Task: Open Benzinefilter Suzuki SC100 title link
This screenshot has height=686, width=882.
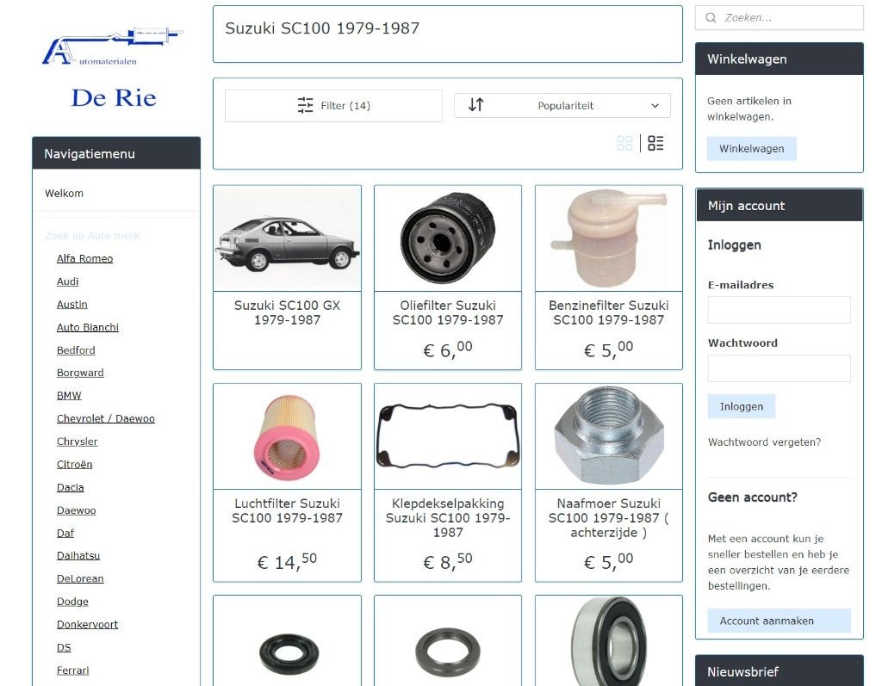Action: point(609,312)
